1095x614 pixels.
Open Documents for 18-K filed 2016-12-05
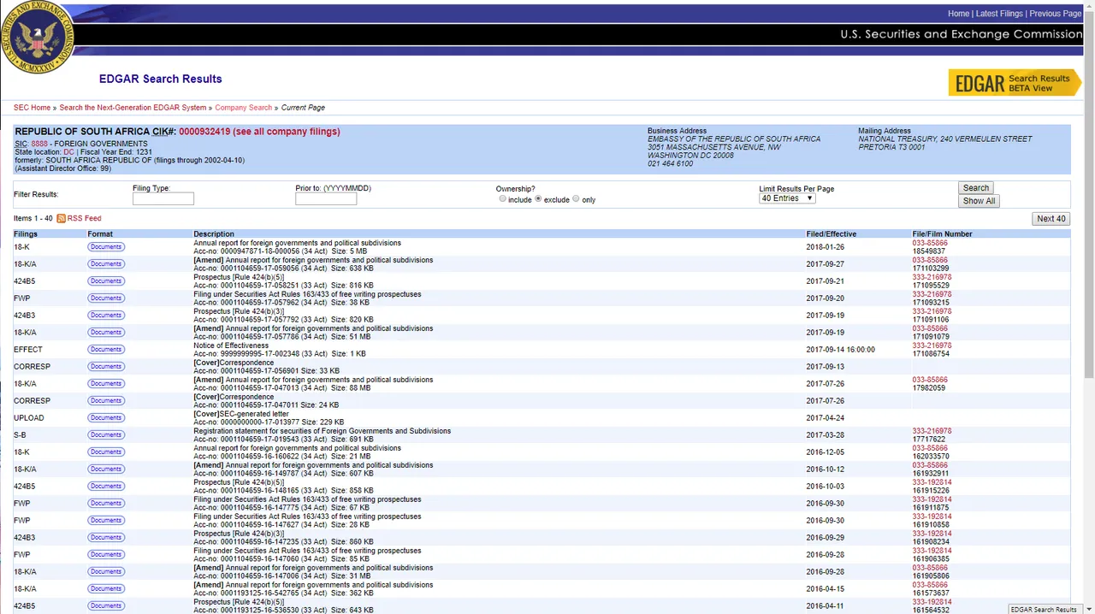(x=105, y=452)
